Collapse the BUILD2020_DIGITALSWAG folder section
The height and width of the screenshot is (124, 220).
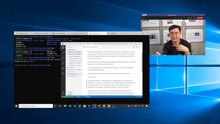(x=74, y=54)
